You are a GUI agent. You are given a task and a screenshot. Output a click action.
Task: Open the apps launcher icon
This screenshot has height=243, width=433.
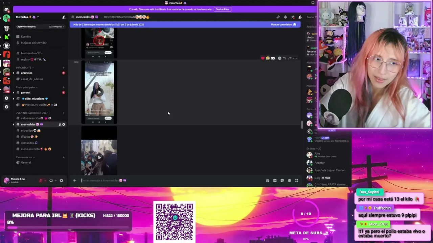[x=297, y=181]
